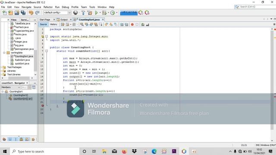276x155 pixels.
Task: Click the Profile Project icon
Action: click(113, 12)
